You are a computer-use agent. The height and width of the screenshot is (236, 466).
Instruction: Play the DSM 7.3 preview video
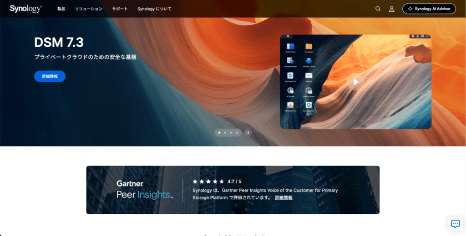point(356,82)
